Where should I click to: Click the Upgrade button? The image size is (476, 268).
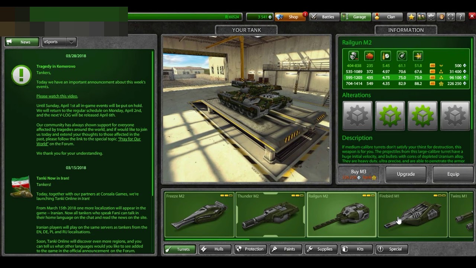[x=406, y=174]
